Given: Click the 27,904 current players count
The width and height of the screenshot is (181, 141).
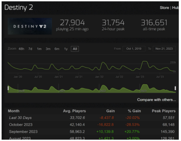Looking at the screenshot, I should [73, 23].
